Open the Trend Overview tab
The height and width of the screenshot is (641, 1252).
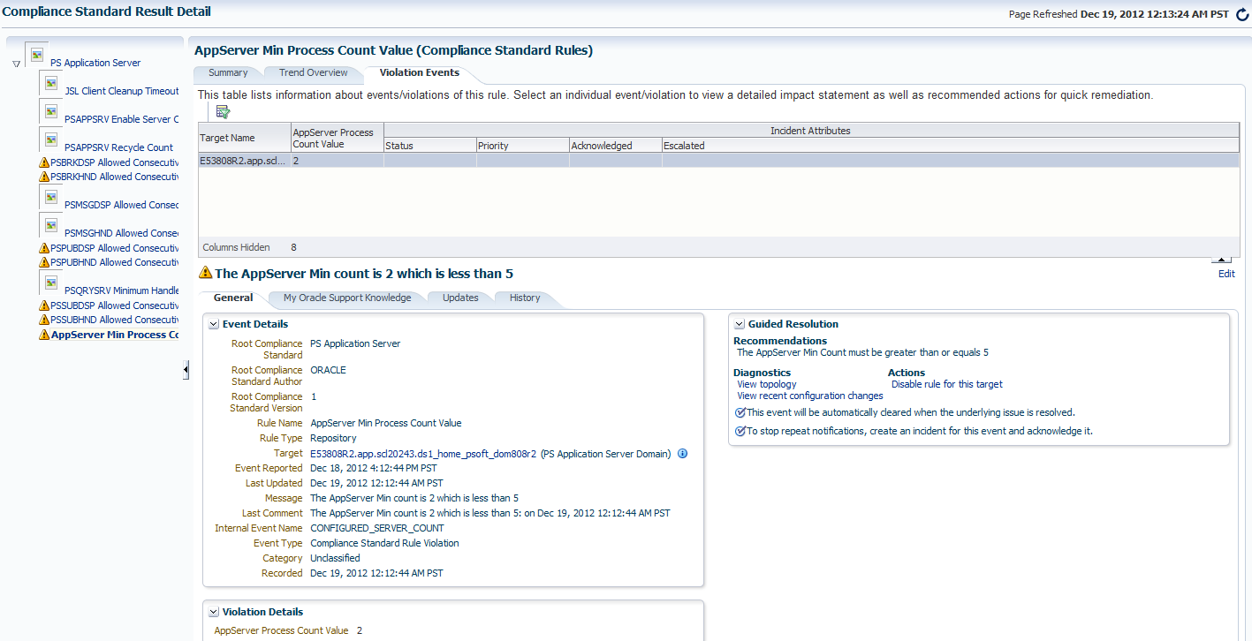click(313, 72)
